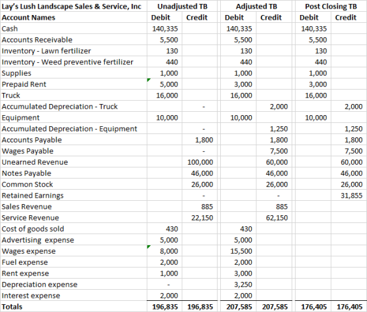Click Service Revenue unadjusted credit 22,150
The width and height of the screenshot is (367, 312).
pyautogui.click(x=200, y=218)
